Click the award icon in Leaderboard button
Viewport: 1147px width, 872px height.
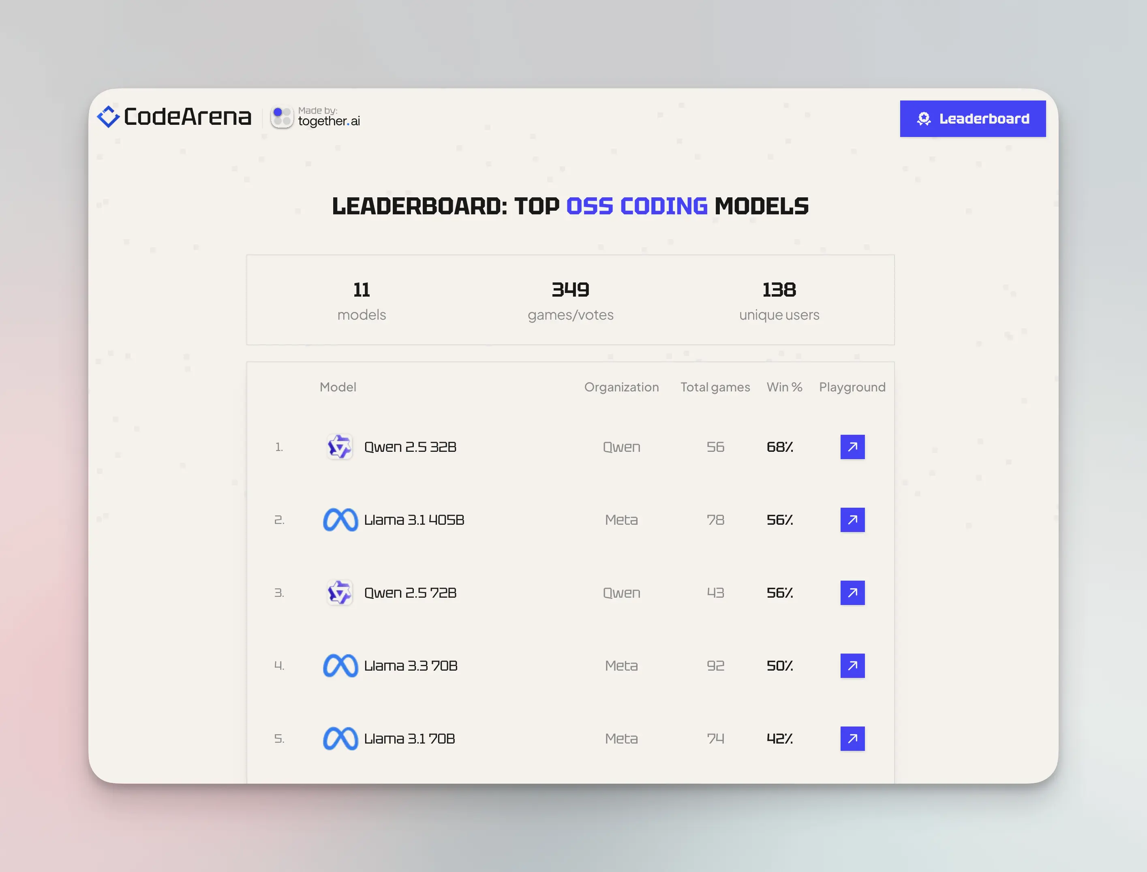(924, 119)
